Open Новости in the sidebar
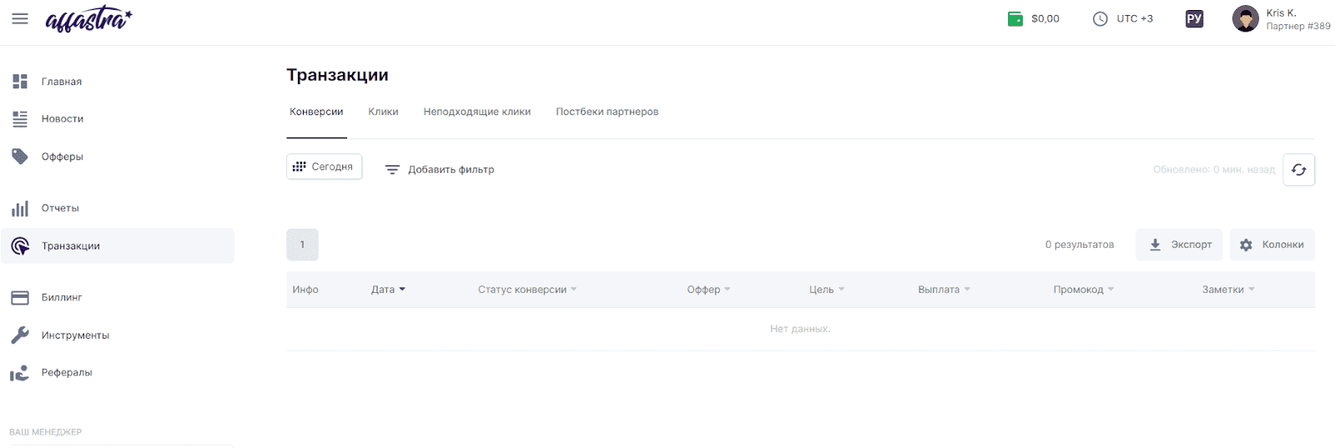1335x448 pixels. (63, 118)
